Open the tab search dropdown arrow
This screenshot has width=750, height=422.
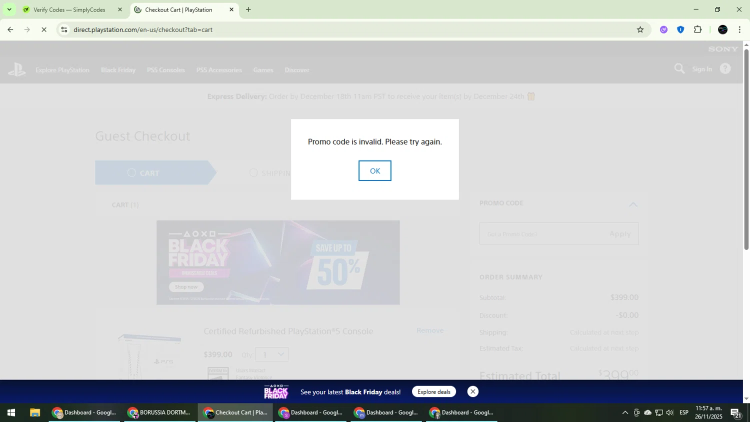click(9, 9)
